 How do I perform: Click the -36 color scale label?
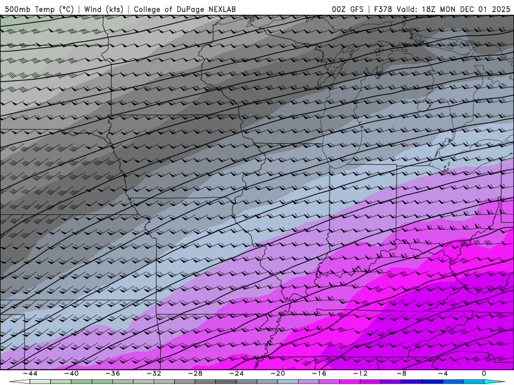(113, 373)
